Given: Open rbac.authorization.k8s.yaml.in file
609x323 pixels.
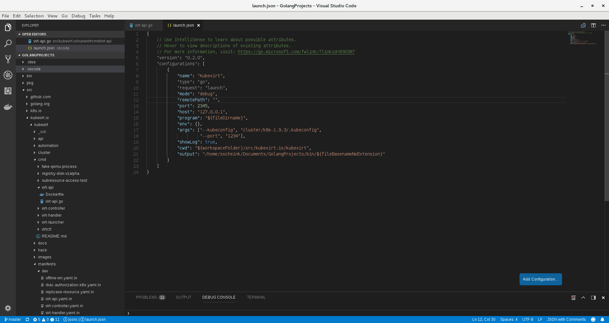Looking at the screenshot, I should pos(73,285).
